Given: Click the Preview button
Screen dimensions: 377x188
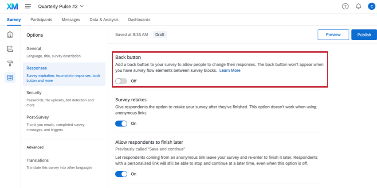Looking at the screenshot, I should point(333,35).
